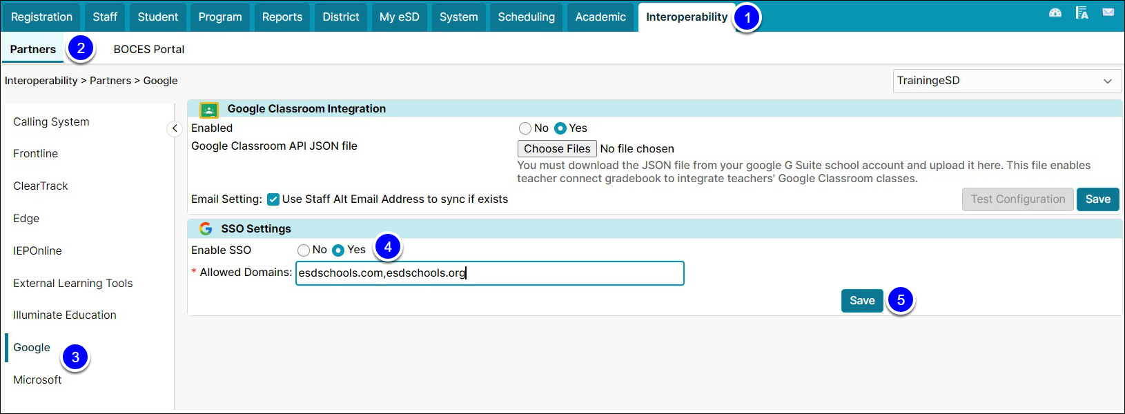Select Microsoft in the partner list

click(x=37, y=379)
